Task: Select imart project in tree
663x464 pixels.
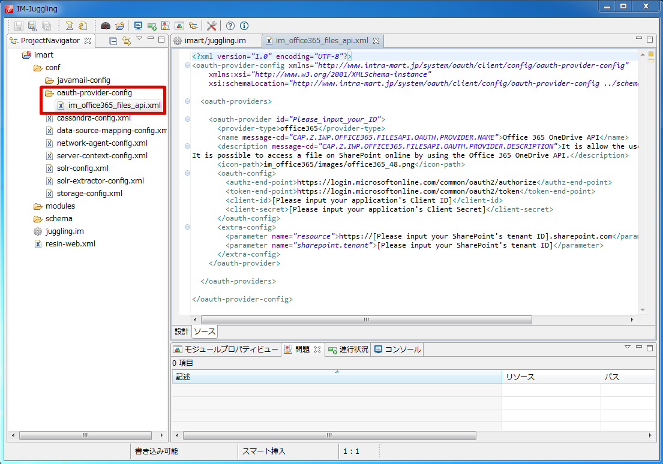Action: coord(38,55)
